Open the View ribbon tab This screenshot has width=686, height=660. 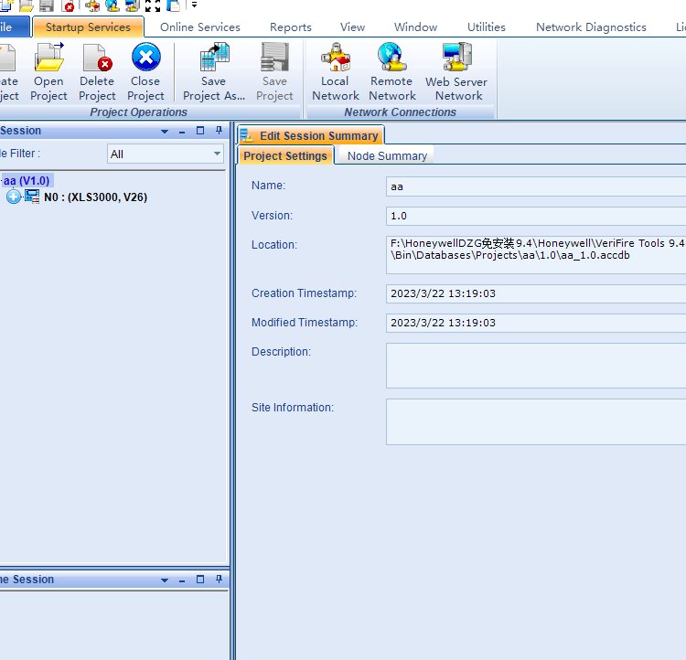(353, 27)
